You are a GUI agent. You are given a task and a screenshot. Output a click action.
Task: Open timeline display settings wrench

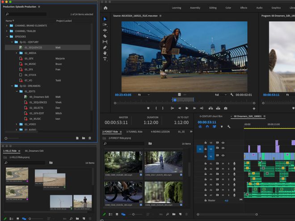tap(229, 127)
